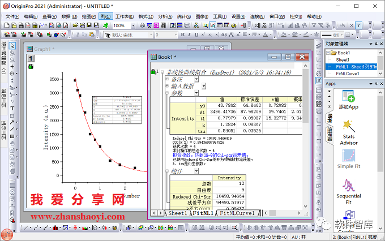Toggle the highlighted Y axis toolbar button
The height and width of the screenshot is (241, 385).
359,25
